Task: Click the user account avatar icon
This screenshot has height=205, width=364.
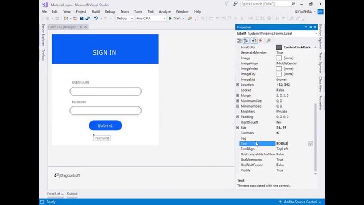Action: [321, 11]
